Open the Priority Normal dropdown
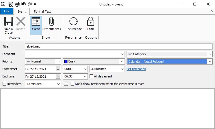 (x=59, y=61)
